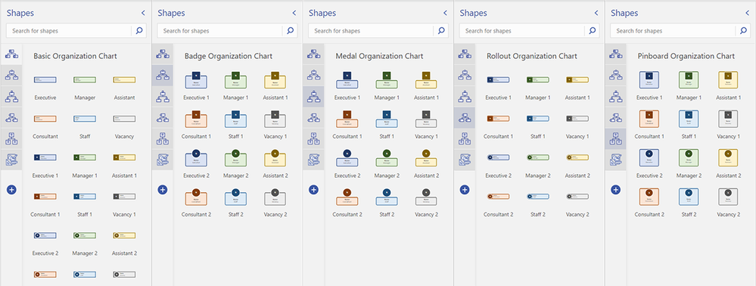Select Vacancy 2 shape in Pinboard Organization Chart
The height and width of the screenshot is (286, 756).
pyautogui.click(x=729, y=197)
